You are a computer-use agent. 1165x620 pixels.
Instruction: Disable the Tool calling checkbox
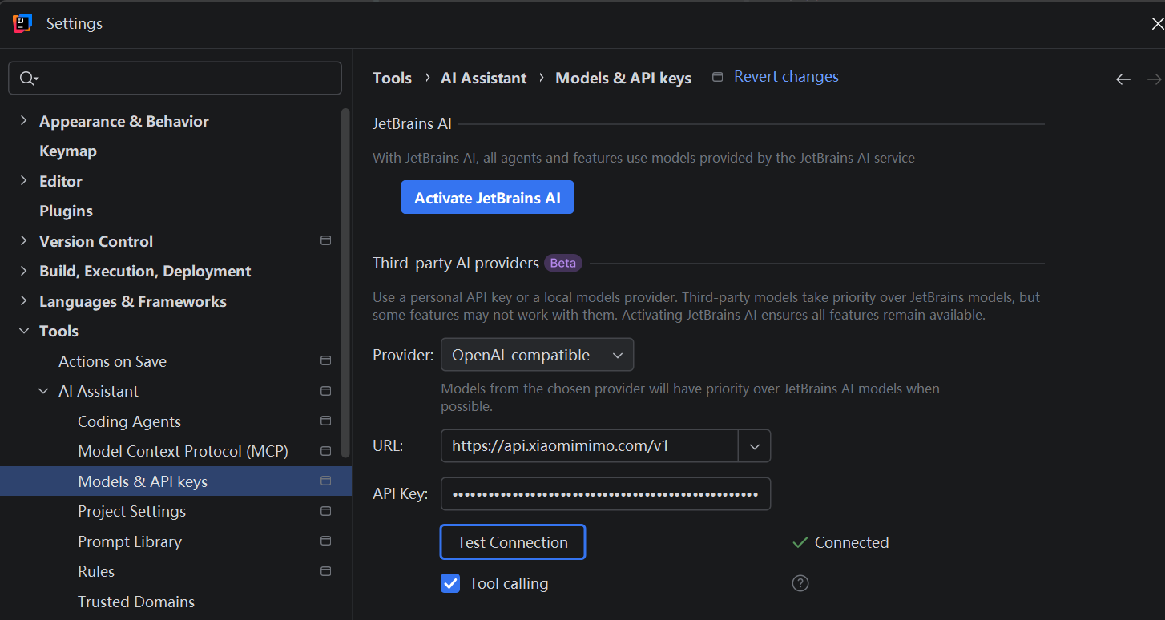[x=450, y=583]
